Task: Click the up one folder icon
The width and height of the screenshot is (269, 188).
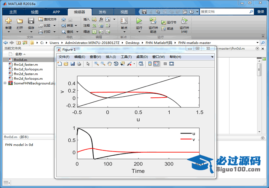Action: click(x=18, y=42)
